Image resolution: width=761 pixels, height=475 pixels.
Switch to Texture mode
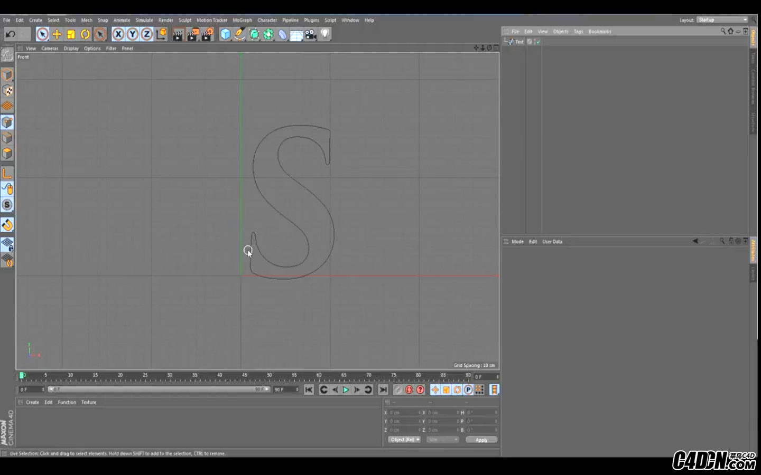(x=7, y=91)
